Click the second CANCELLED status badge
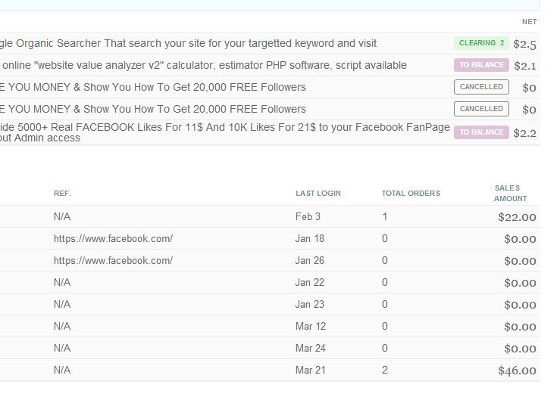Image resolution: width=560 pixels, height=394 pixels. [x=481, y=109]
